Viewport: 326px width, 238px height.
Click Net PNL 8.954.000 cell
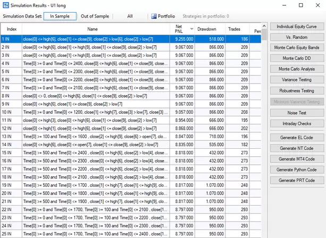pyautogui.click(x=182, y=120)
